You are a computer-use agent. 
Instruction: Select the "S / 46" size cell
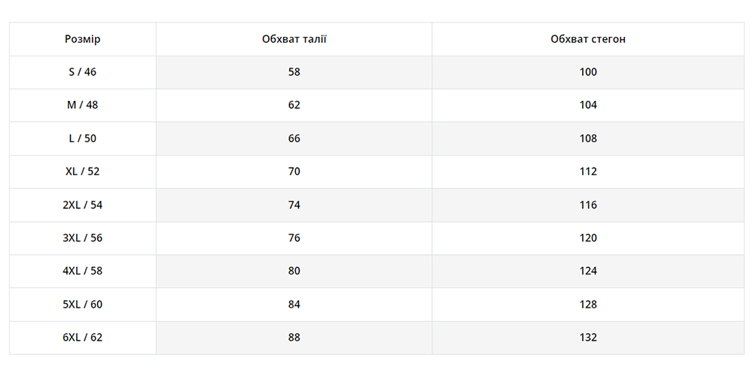(83, 72)
